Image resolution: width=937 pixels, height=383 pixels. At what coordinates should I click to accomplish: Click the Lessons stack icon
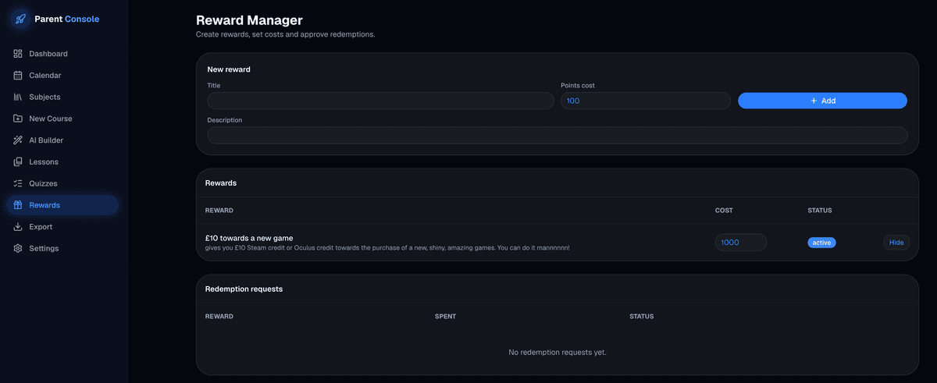click(18, 162)
